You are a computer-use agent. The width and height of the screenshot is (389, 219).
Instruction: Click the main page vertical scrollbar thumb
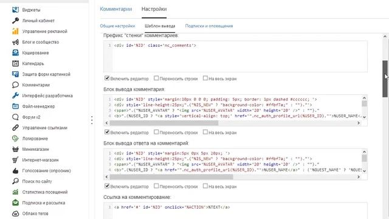(x=385, y=78)
